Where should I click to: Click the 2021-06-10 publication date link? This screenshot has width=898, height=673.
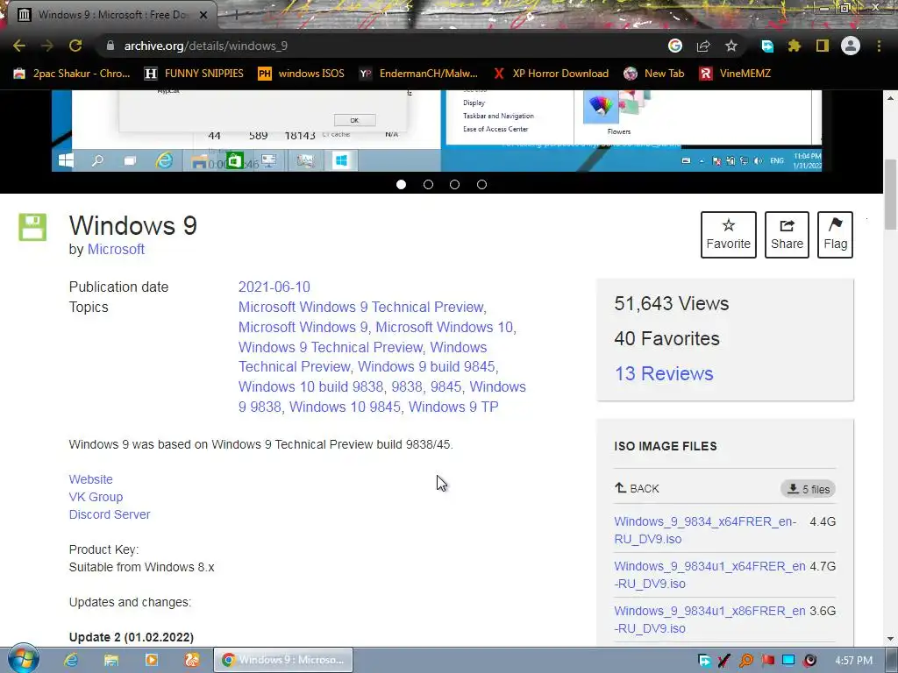pos(274,287)
